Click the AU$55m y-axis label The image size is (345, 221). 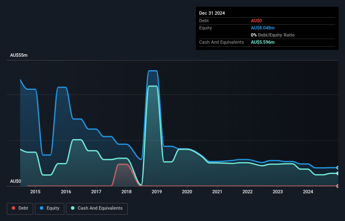pos(19,55)
